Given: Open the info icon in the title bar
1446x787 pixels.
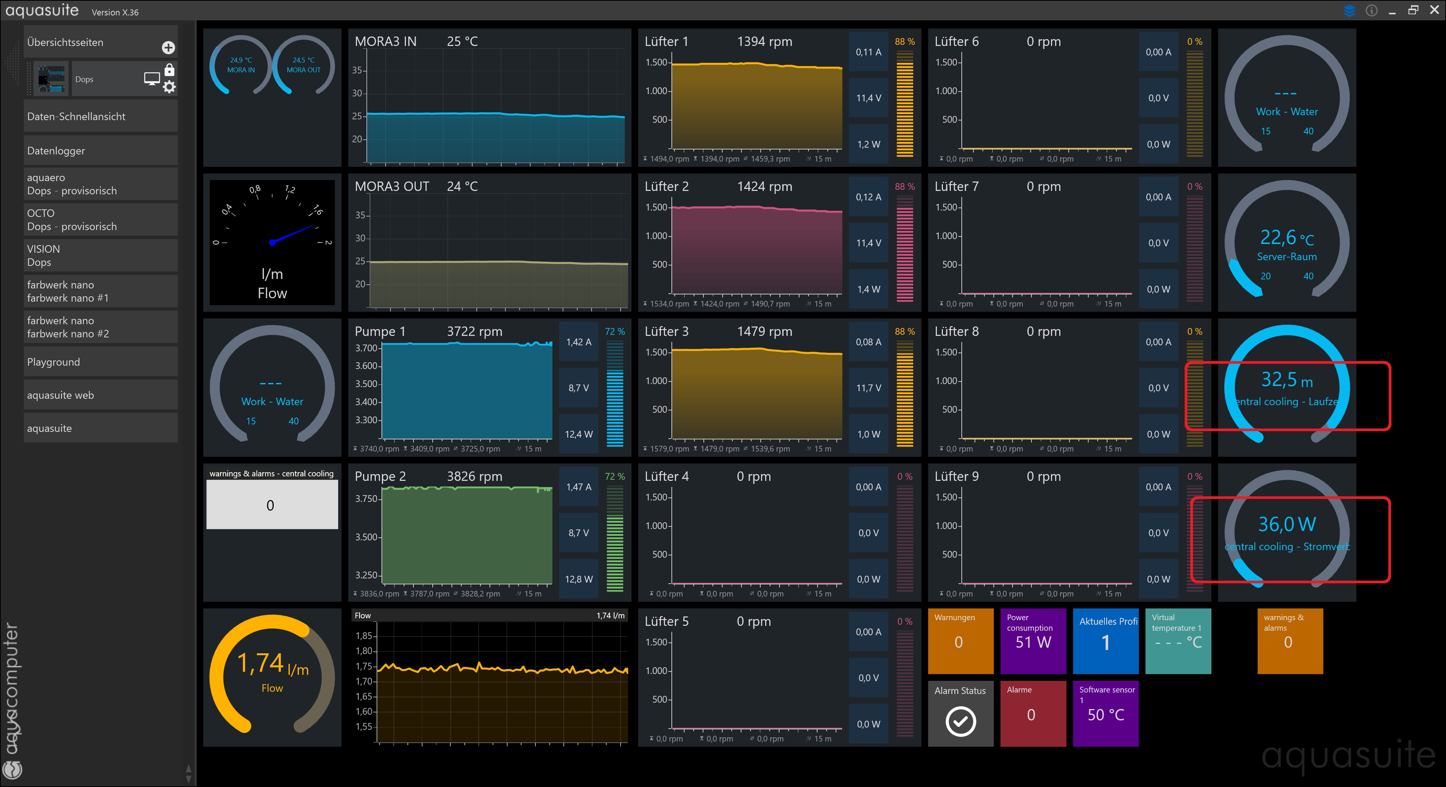Looking at the screenshot, I should click(x=1371, y=11).
